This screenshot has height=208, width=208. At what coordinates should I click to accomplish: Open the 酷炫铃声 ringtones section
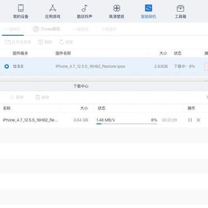pyautogui.click(x=84, y=11)
